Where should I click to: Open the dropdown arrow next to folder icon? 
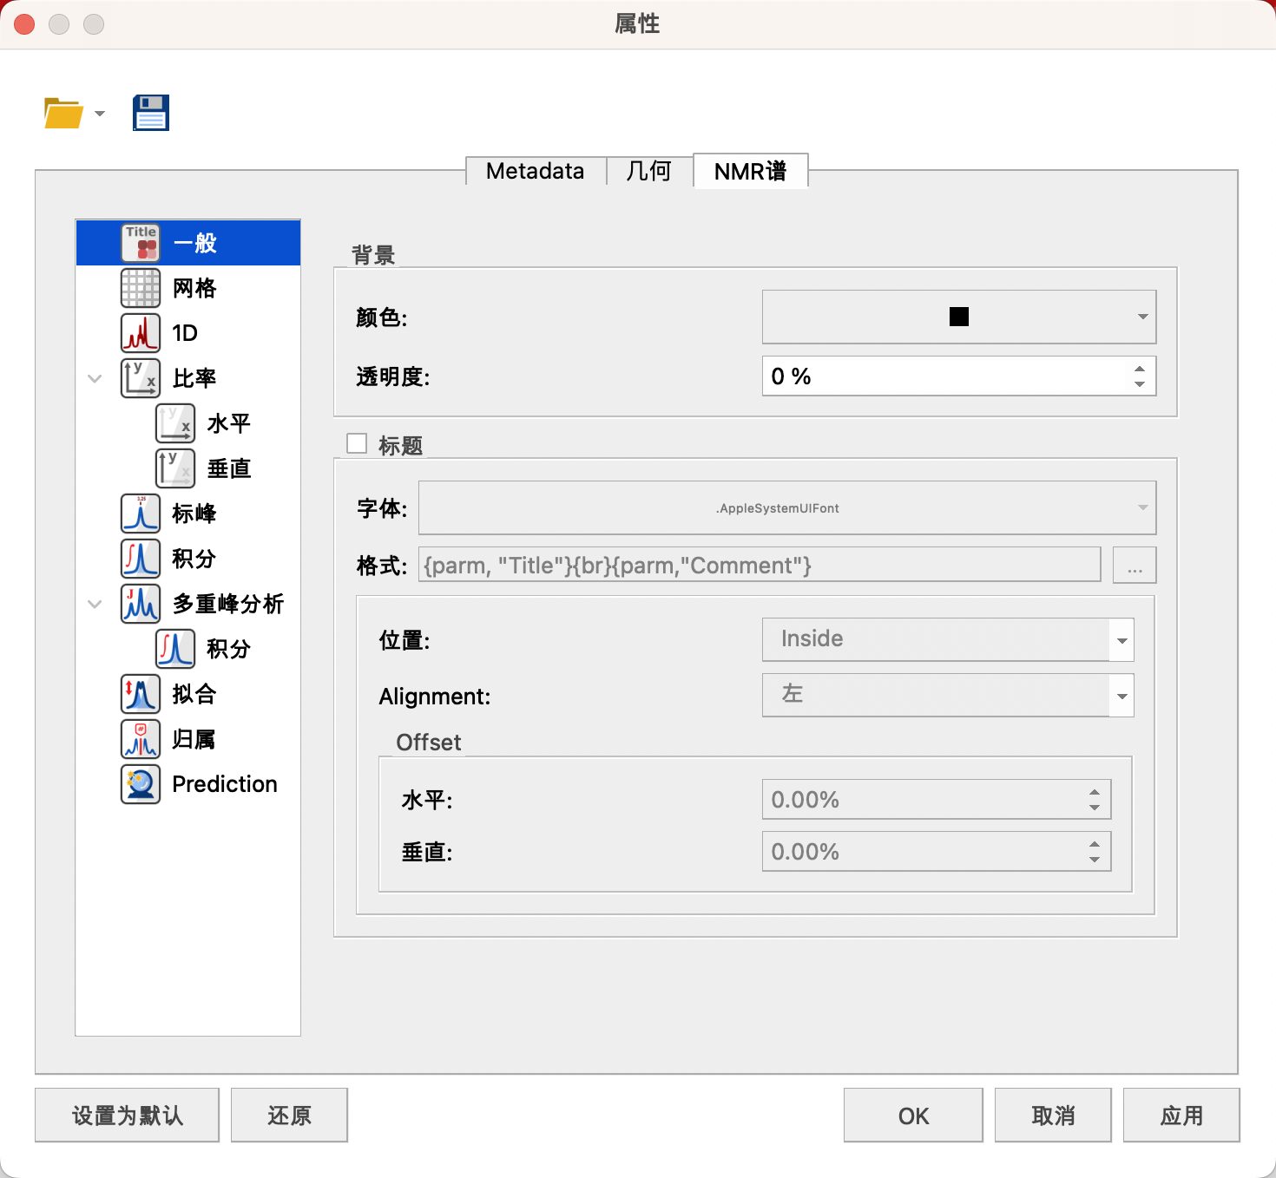click(100, 114)
